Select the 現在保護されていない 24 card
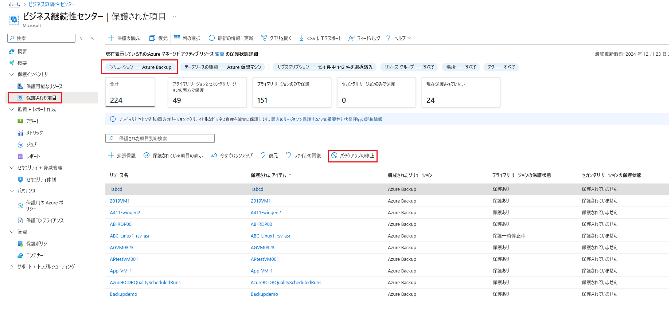Image resolution: width=671 pixels, height=310 pixels. 461,92
